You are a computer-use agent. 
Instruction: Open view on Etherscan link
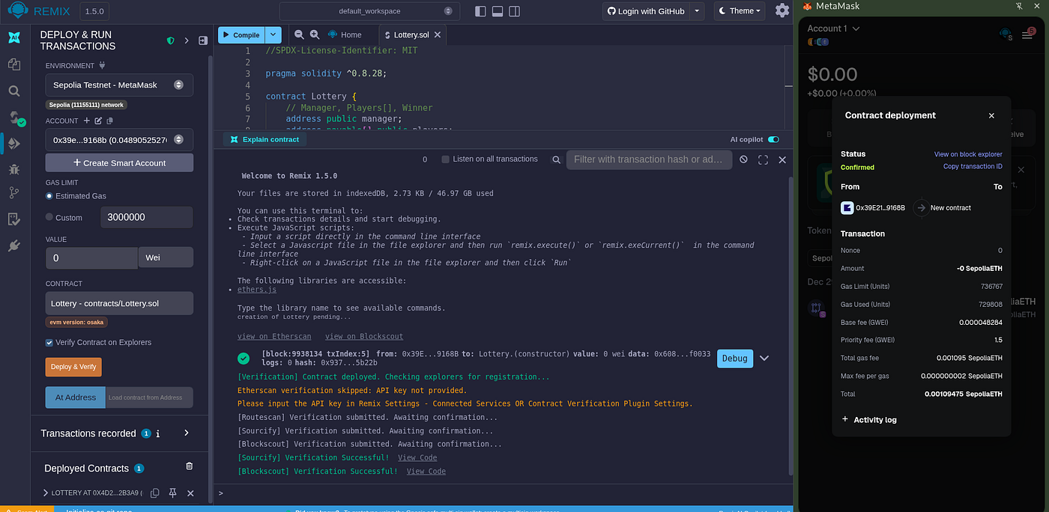[x=273, y=337]
